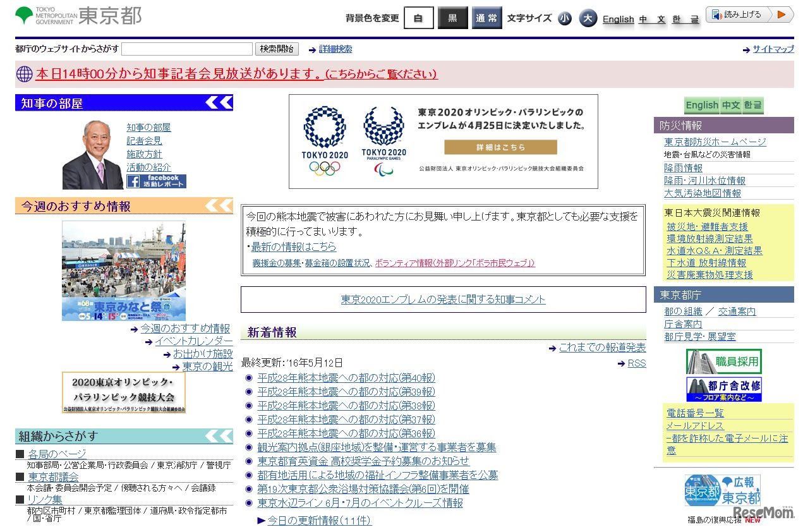The height and width of the screenshot is (527, 803).
Task: Set background color to black (黒)
Action: [453, 18]
